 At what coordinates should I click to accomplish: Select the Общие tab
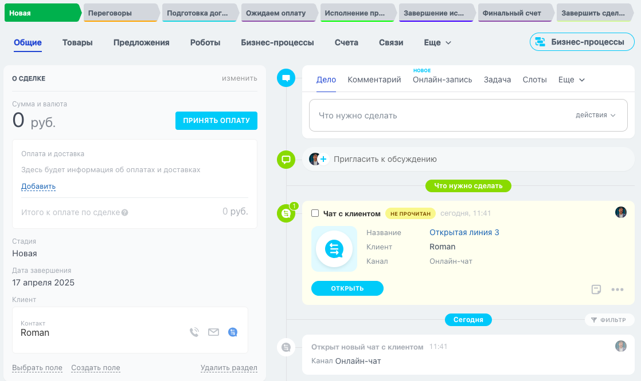pyautogui.click(x=28, y=42)
